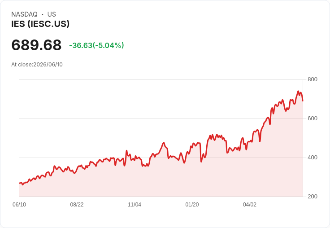Select the 689.68 current price figure
This screenshot has width=330, height=228.
(x=36, y=45)
